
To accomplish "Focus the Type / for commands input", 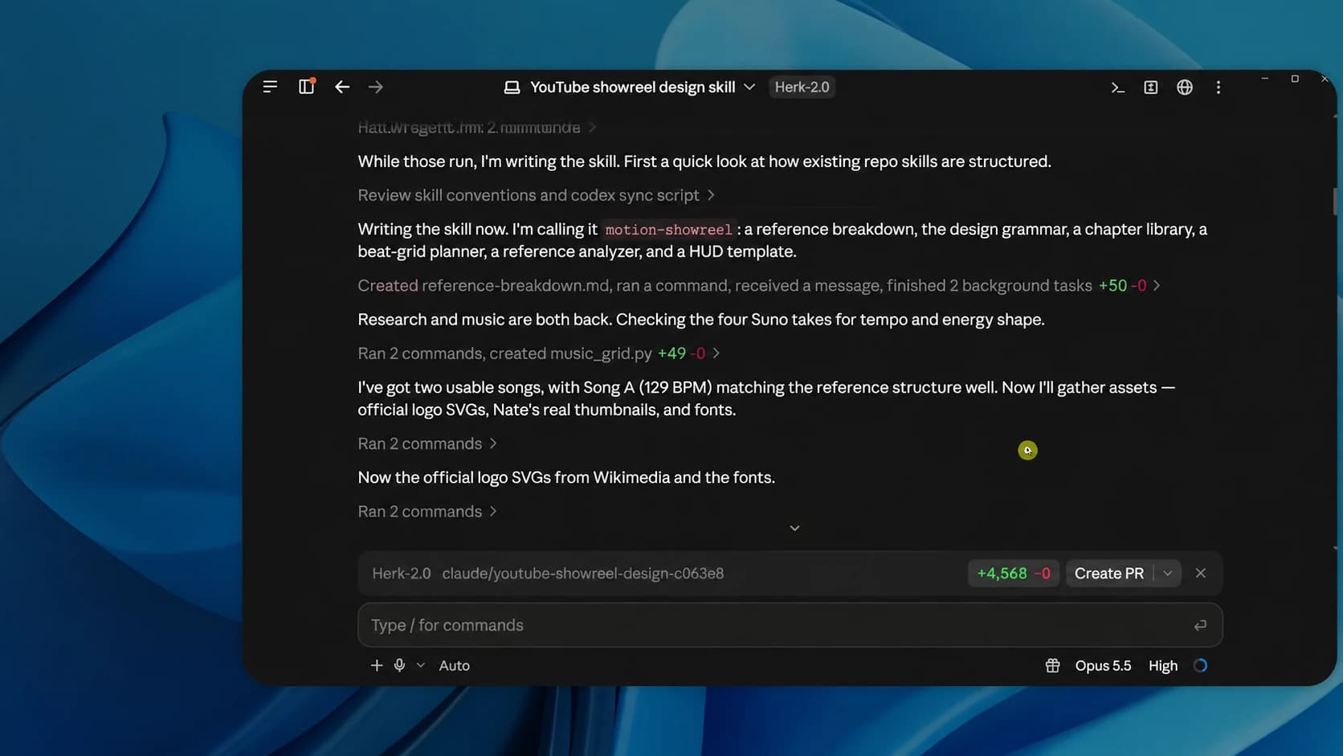I will coord(790,625).
